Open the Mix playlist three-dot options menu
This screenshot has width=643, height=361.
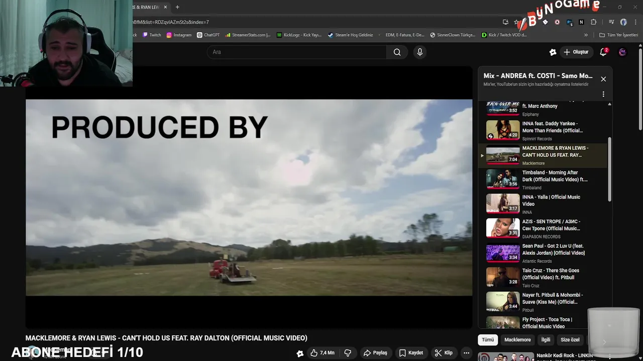click(603, 94)
